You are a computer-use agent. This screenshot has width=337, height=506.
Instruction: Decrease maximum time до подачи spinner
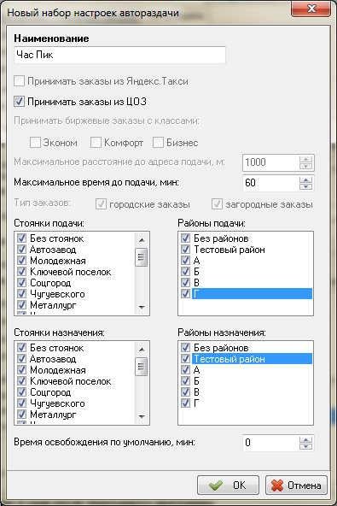coord(305,186)
